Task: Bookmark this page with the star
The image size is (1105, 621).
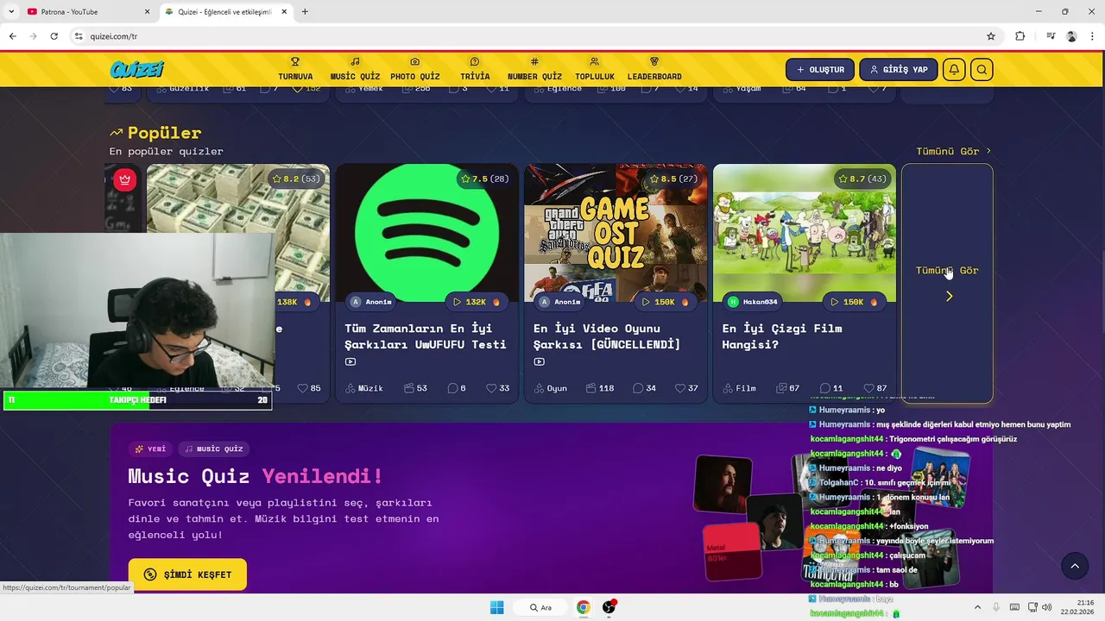Action: 991,36
